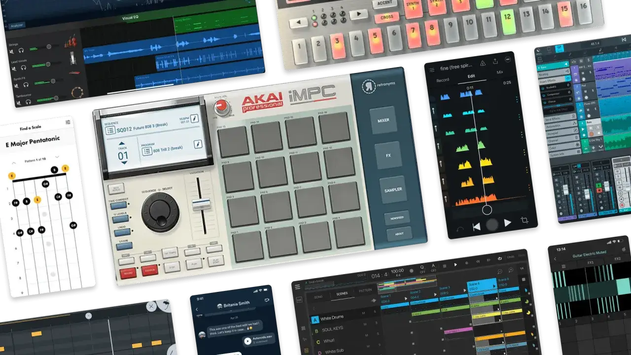The height and width of the screenshot is (355, 631).
Task: Open the iMPC sequence list icon
Action: (x=110, y=130)
